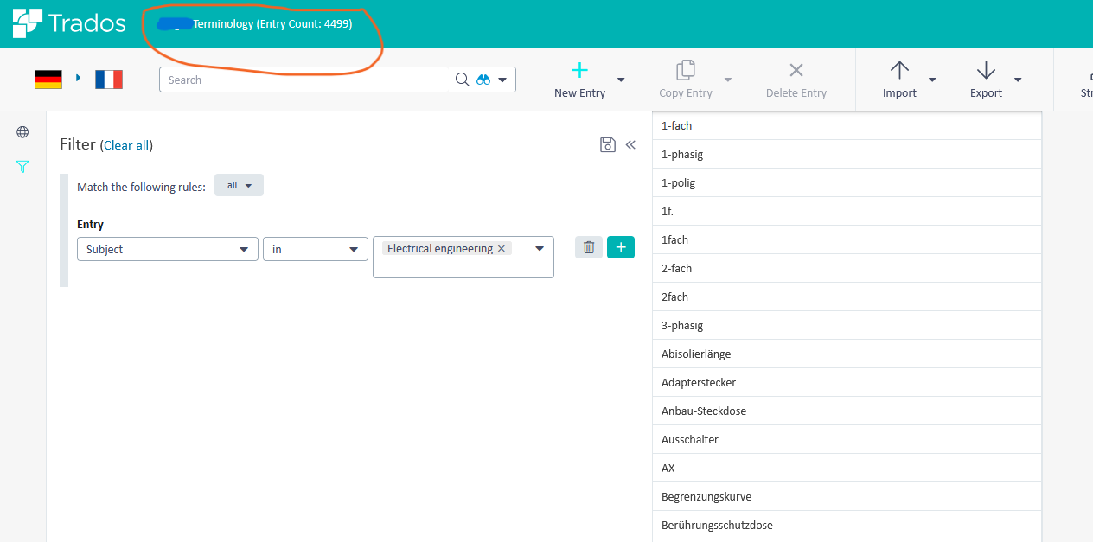Select the '2-fach' entry
The image size is (1093, 542).
[847, 268]
